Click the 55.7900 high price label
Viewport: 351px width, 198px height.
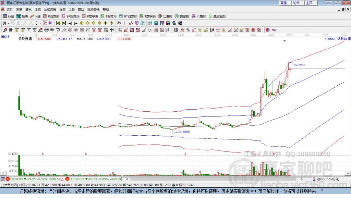click(x=299, y=65)
